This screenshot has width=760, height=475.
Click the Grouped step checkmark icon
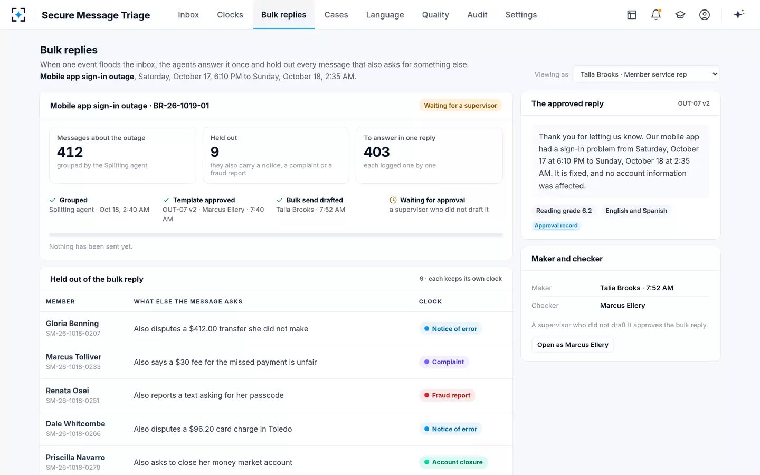53,200
